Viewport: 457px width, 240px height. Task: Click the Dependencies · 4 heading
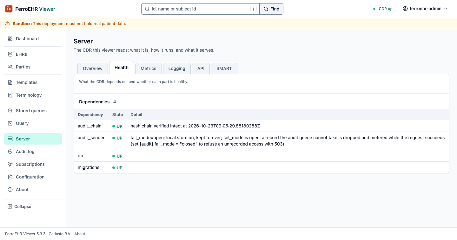pyautogui.click(x=97, y=102)
